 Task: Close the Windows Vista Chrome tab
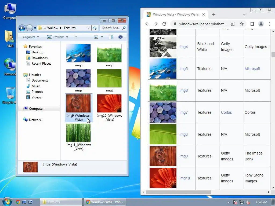pyautogui.click(x=204, y=14)
